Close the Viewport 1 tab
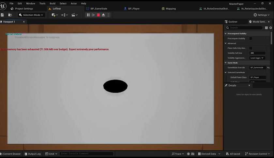 24,22
